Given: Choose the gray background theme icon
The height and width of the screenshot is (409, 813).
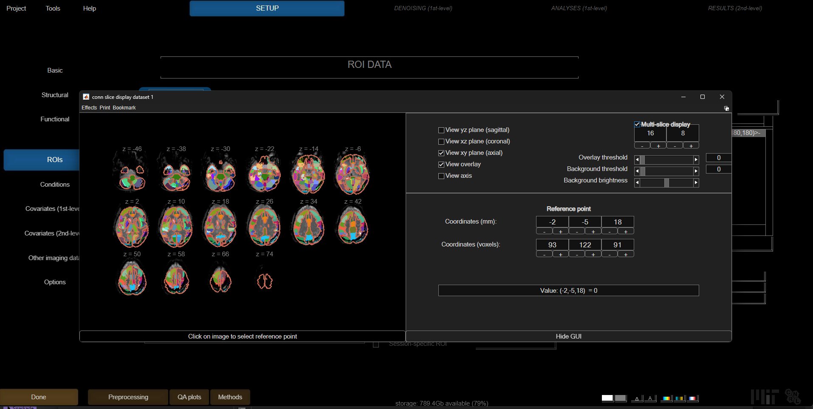Looking at the screenshot, I should [621, 398].
